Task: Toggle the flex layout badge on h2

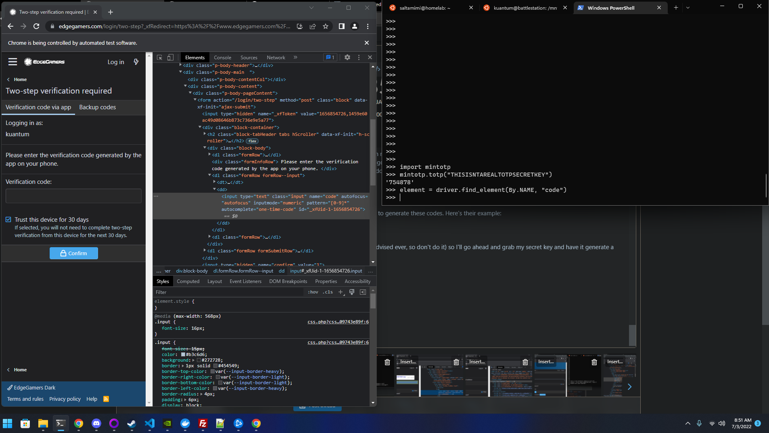Action: (x=253, y=141)
